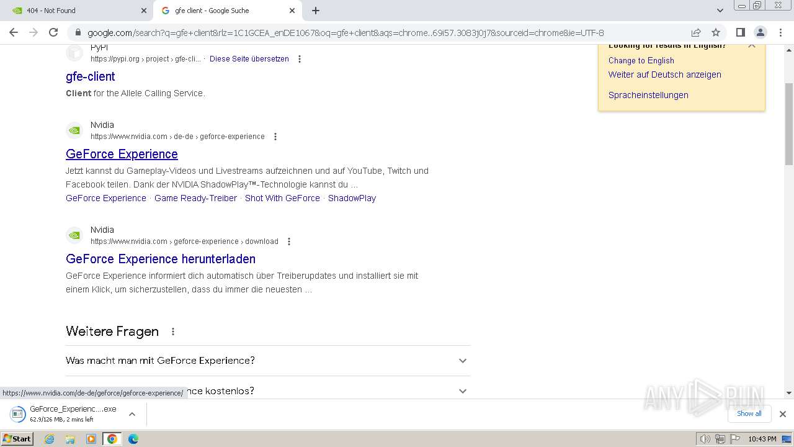Share this page from the address bar
Viewport: 794px width, 447px height.
click(x=696, y=32)
